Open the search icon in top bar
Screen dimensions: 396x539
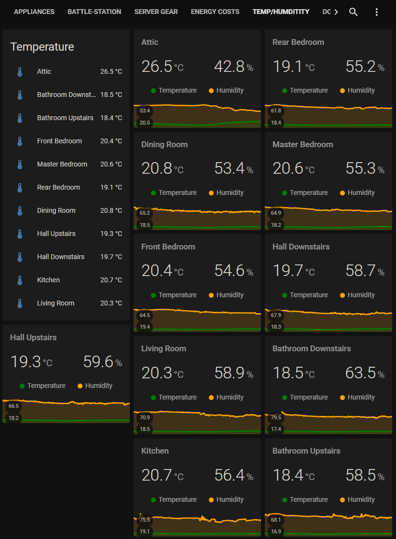click(x=353, y=12)
